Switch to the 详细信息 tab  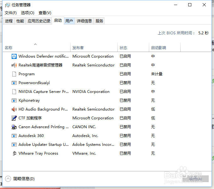tap(84, 21)
